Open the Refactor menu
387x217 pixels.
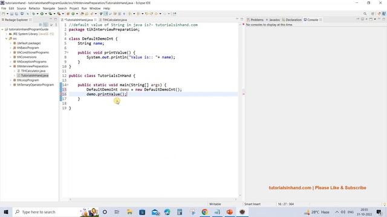tap(34, 8)
